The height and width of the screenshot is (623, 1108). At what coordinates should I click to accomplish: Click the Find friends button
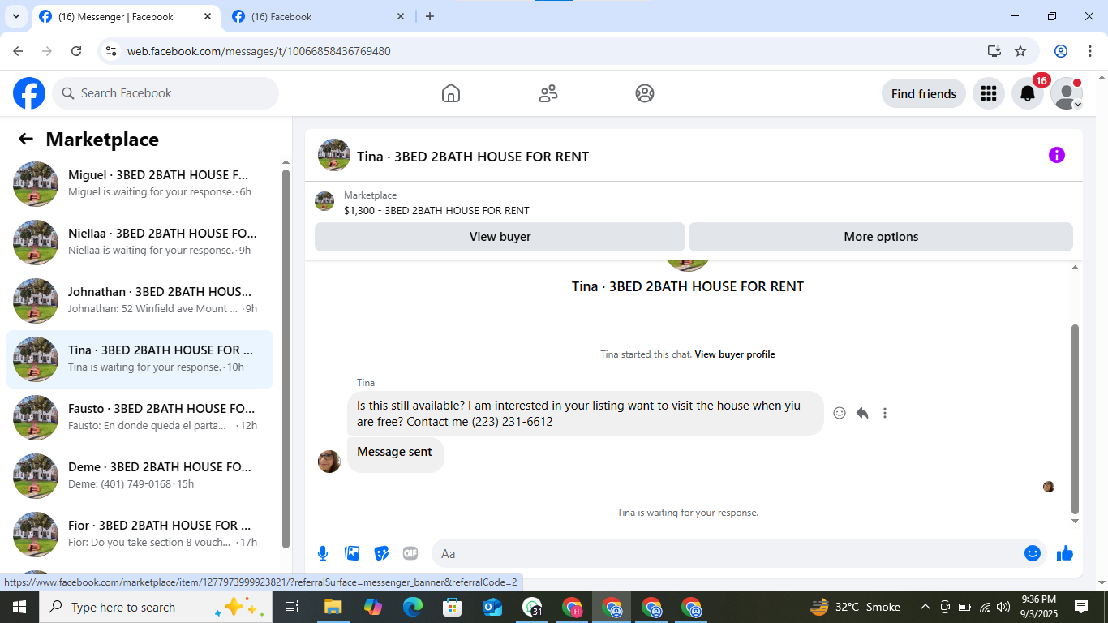coord(923,93)
